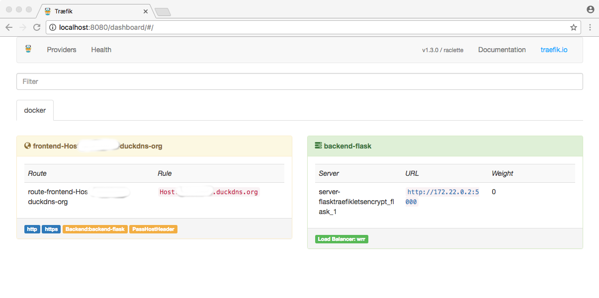Click the http://172.22.0.2:5000 server URL
The image size is (599, 298).
[443, 197]
